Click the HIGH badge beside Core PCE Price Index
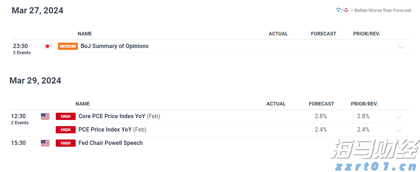420x172 pixels. point(66,116)
